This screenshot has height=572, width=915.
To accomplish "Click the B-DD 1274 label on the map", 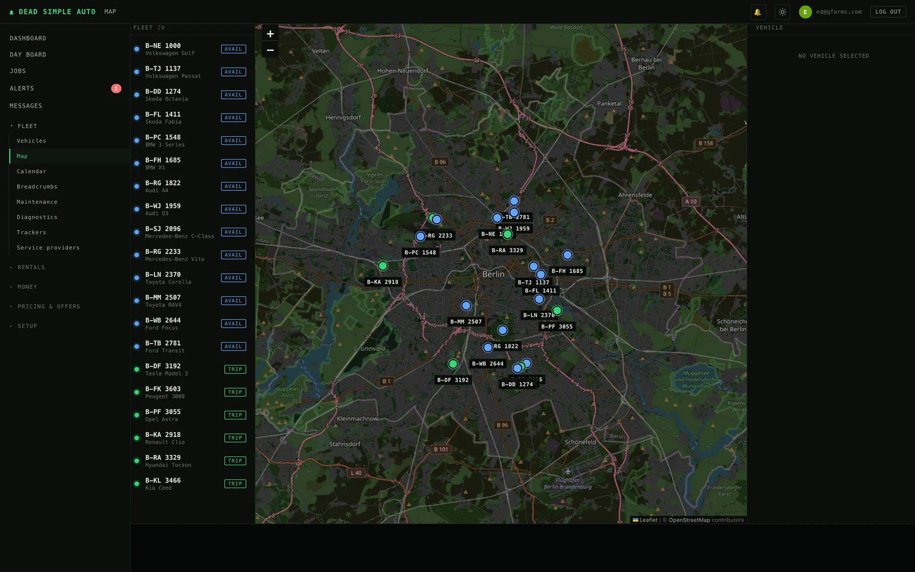I will coord(517,384).
